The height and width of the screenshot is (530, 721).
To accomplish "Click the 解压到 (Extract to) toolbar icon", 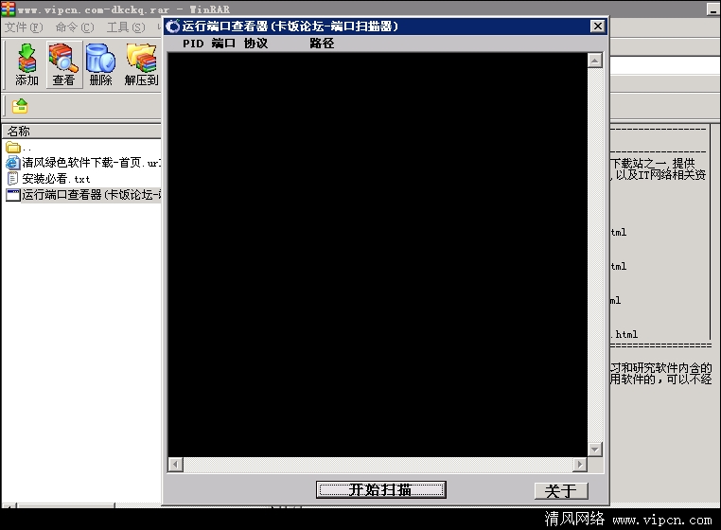I will click(x=141, y=64).
